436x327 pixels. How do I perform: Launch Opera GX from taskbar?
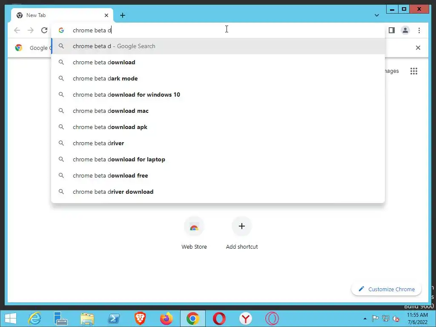click(x=272, y=318)
